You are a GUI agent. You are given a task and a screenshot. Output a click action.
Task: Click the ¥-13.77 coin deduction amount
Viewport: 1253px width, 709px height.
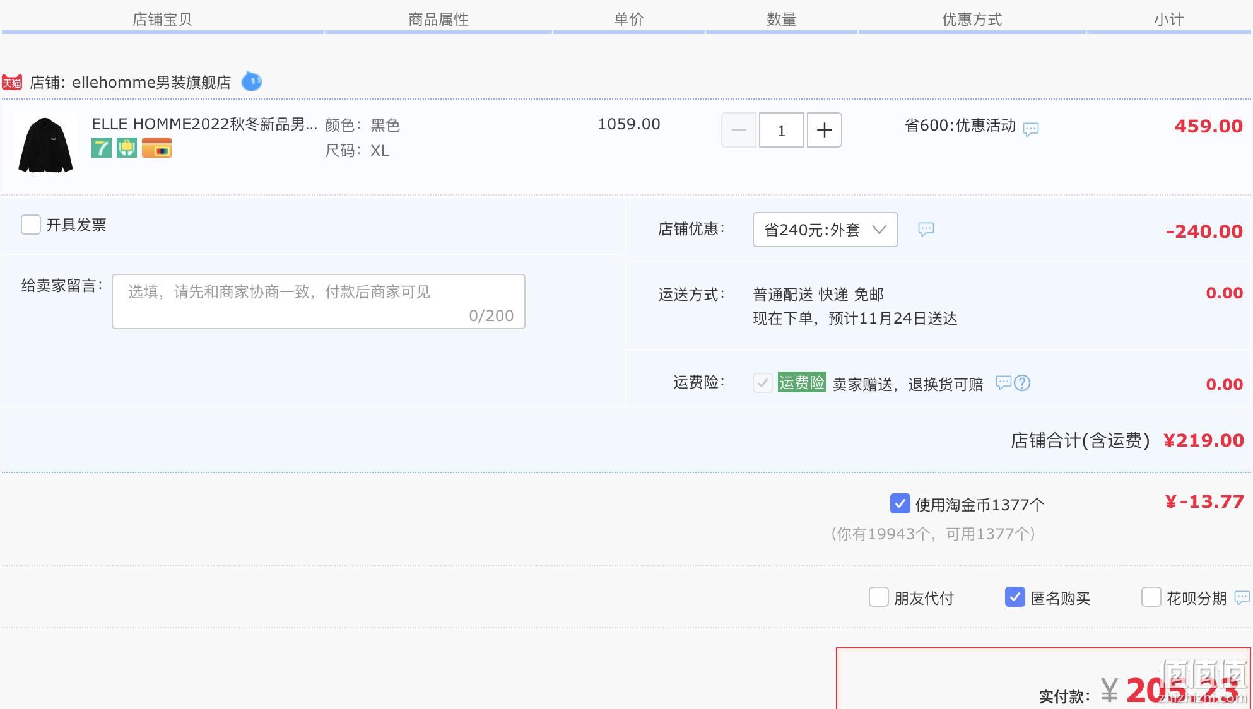pos(1204,501)
